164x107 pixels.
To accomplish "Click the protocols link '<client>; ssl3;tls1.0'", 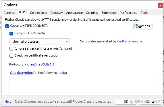I will coord(40,64).
